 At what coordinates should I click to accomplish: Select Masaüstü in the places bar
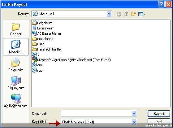coord(16,47)
